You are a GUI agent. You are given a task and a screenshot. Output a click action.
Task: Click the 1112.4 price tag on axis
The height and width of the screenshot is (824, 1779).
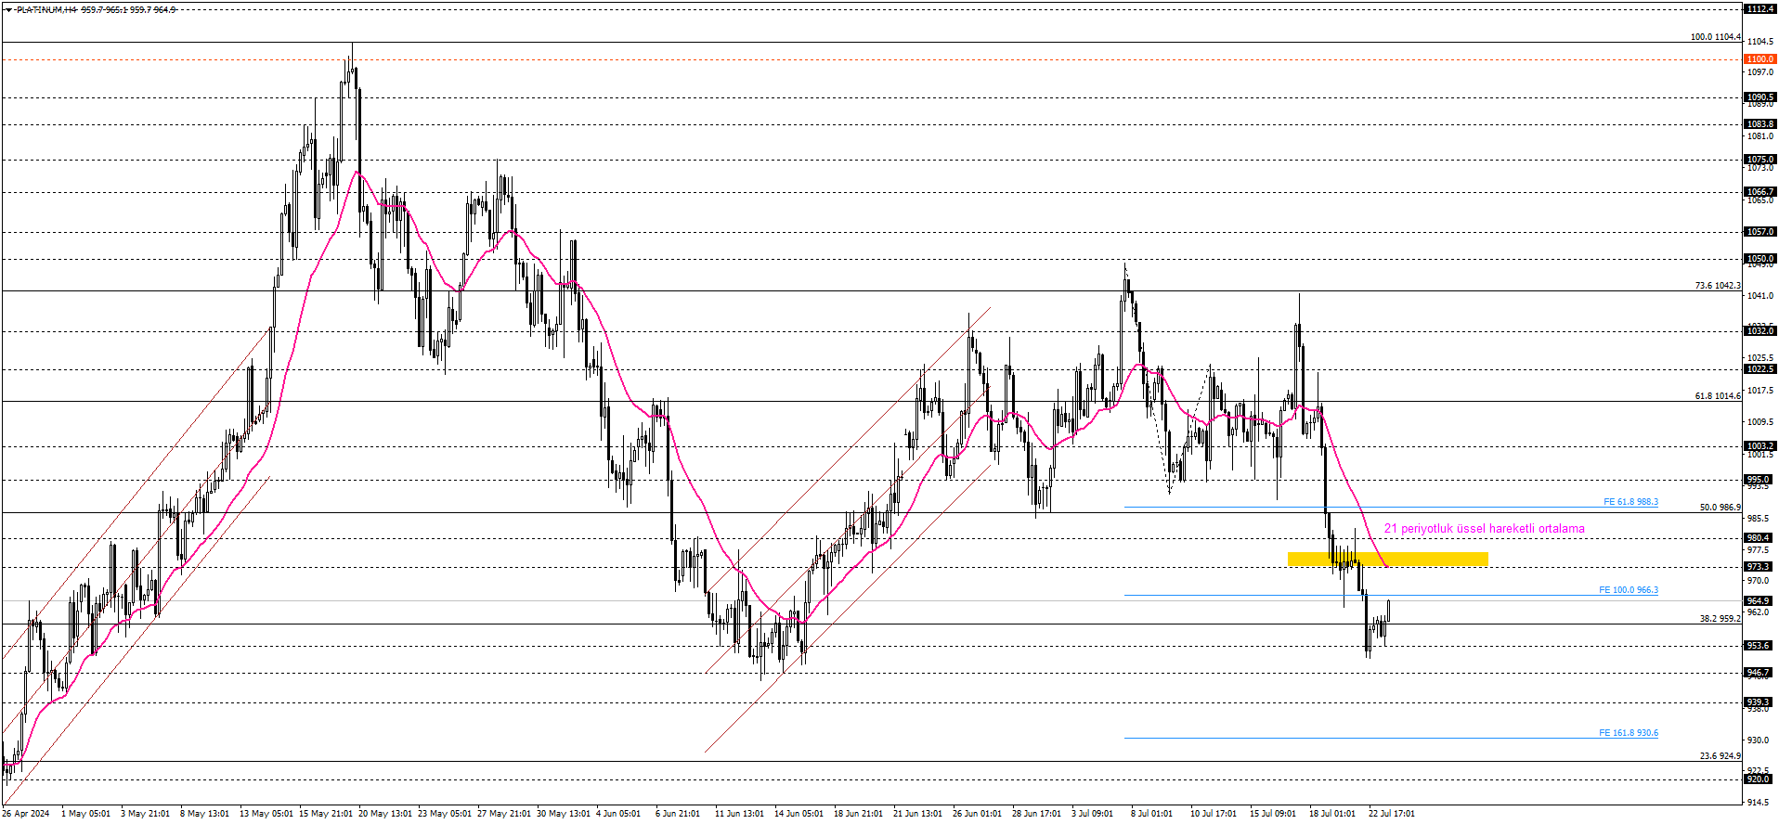tap(1760, 9)
